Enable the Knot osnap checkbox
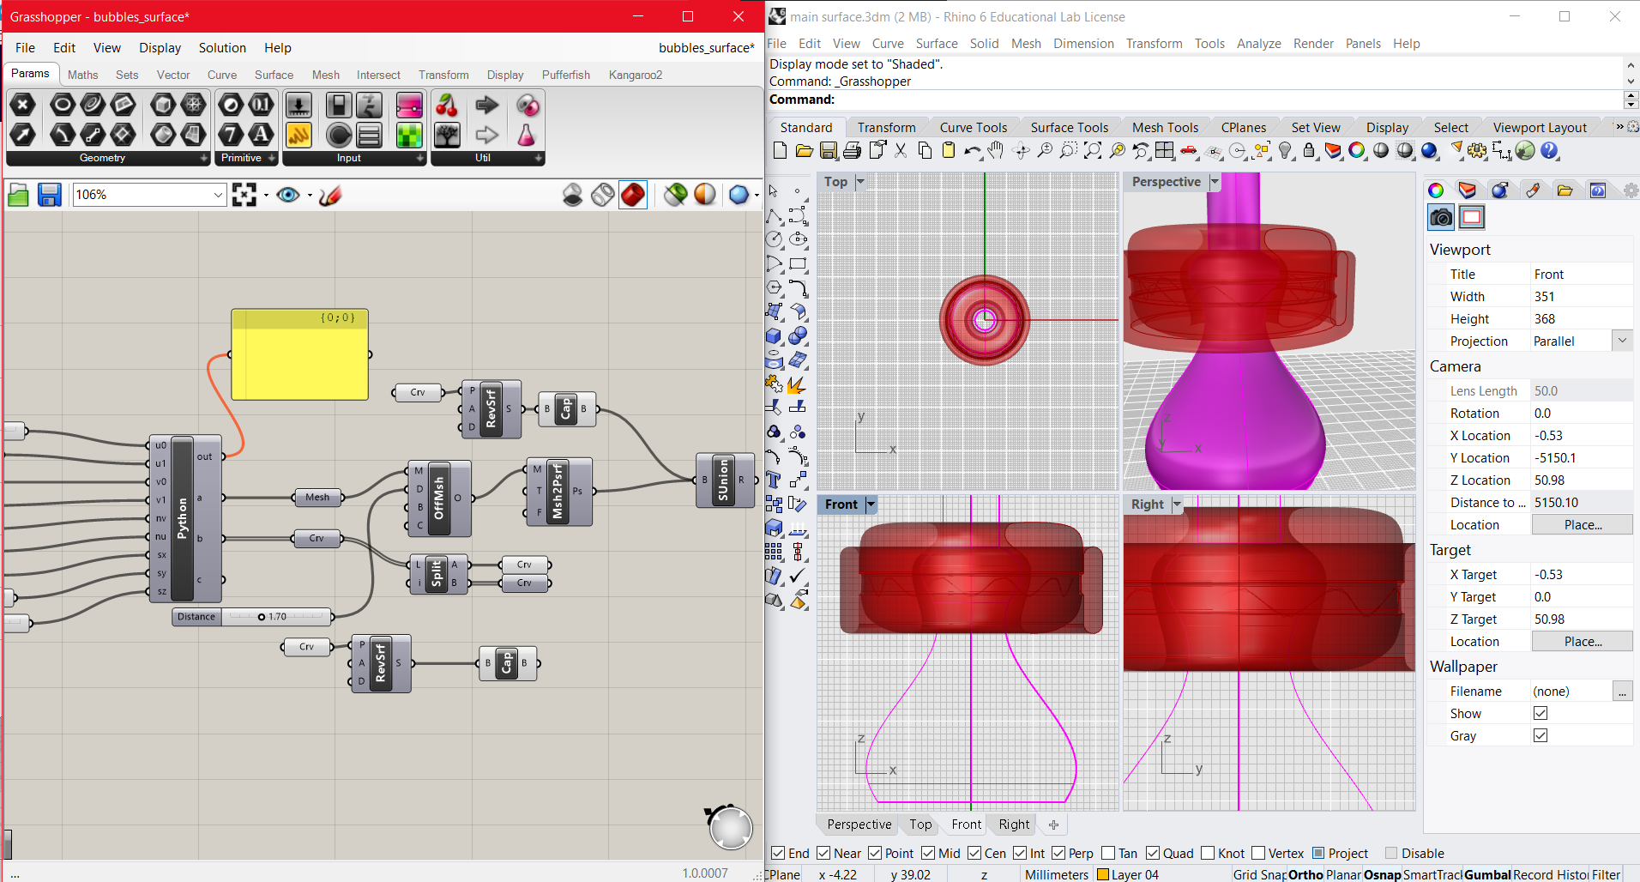The height and width of the screenshot is (882, 1640). pyautogui.click(x=1208, y=853)
